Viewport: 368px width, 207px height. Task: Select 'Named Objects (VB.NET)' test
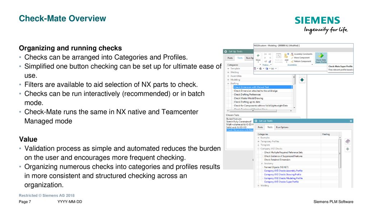276,167
